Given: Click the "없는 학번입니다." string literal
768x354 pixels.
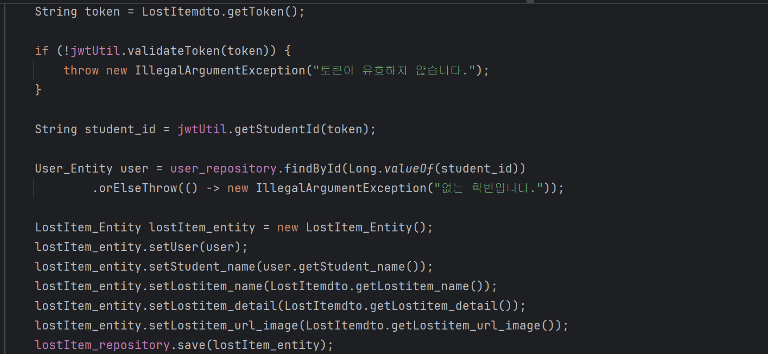Looking at the screenshot, I should (x=489, y=188).
